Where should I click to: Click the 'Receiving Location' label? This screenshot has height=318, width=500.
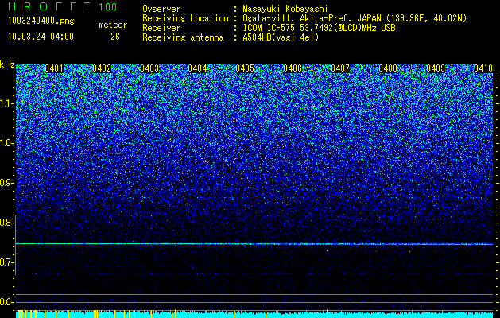pyautogui.click(x=185, y=18)
